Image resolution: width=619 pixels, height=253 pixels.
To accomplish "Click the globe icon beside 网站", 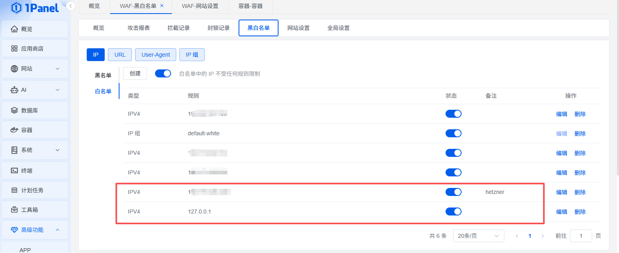I will tap(14, 69).
